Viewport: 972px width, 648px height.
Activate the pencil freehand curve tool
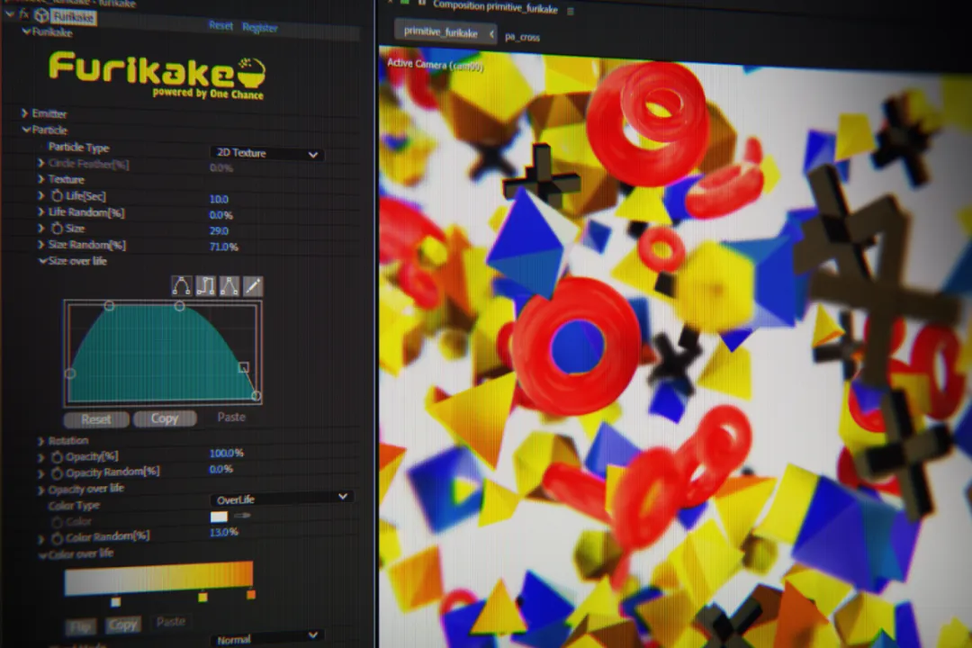(252, 286)
